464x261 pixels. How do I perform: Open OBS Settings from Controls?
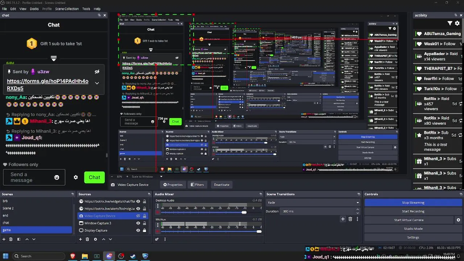413,237
